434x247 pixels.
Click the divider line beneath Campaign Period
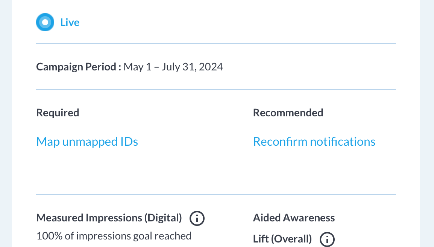216,90
